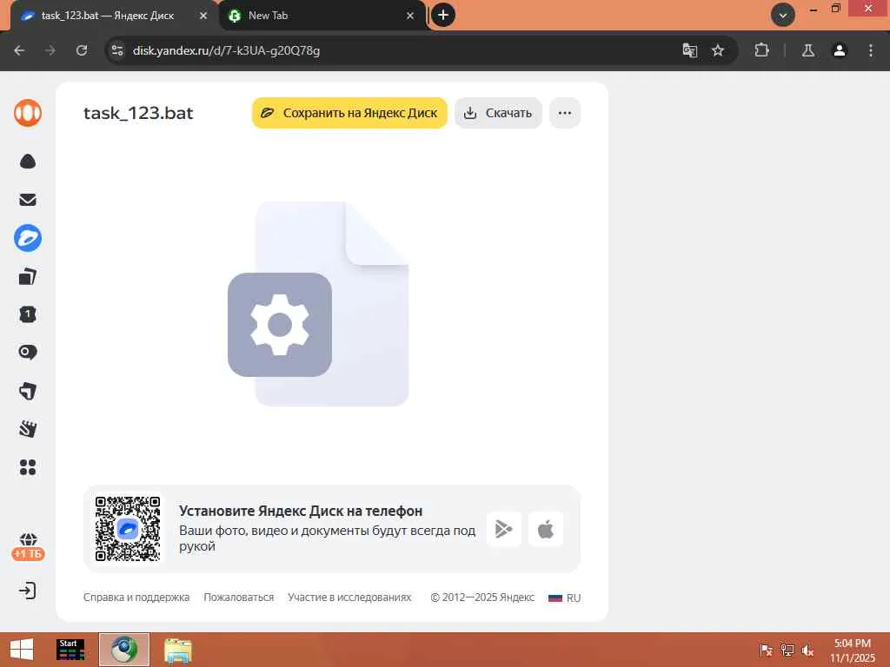
Task: Open the browser three-dot menu
Action: pyautogui.click(x=871, y=50)
